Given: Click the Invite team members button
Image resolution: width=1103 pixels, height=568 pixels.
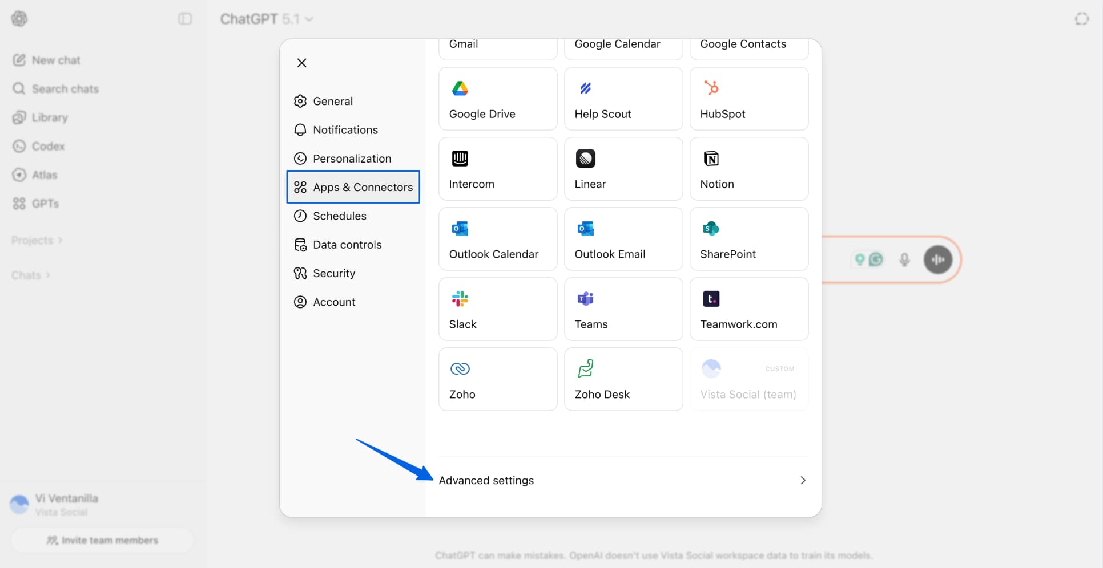Looking at the screenshot, I should pos(102,540).
